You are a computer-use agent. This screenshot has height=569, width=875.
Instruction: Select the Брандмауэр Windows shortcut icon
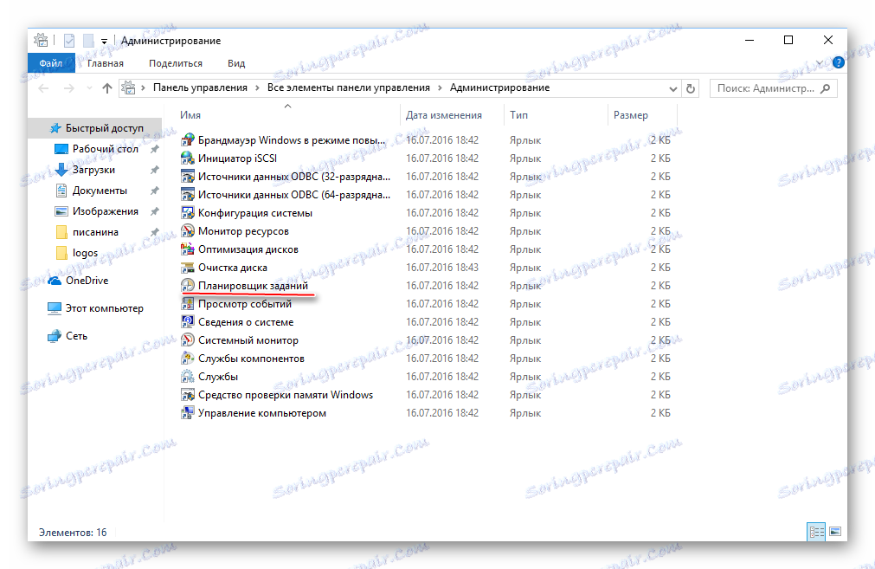188,139
